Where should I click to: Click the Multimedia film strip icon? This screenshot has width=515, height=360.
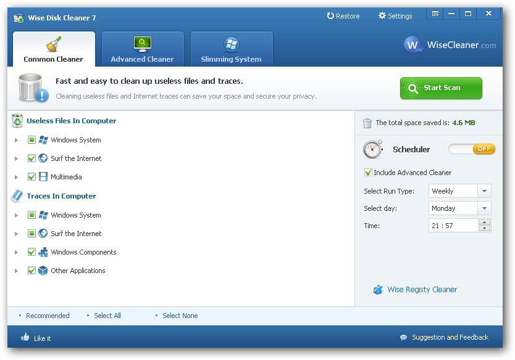pos(43,177)
